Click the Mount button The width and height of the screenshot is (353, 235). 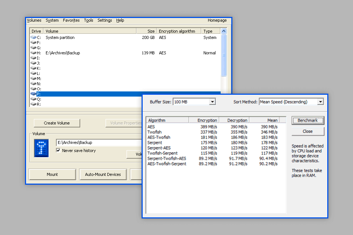(52, 174)
